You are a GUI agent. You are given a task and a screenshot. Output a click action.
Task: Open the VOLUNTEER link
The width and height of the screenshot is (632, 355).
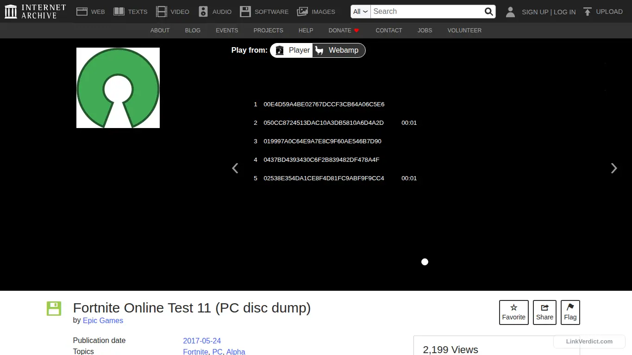click(464, 31)
